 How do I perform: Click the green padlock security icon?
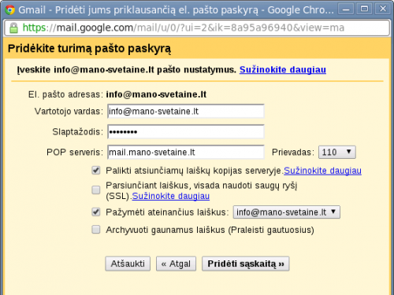[x=13, y=28]
